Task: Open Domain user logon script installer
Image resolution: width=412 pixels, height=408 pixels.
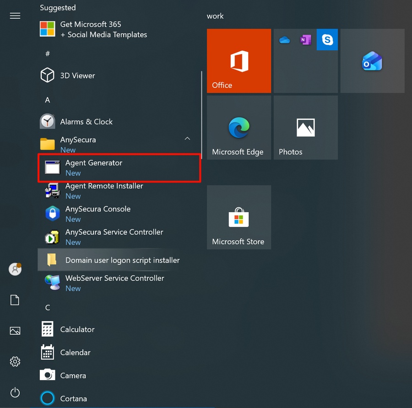Action: (x=122, y=260)
